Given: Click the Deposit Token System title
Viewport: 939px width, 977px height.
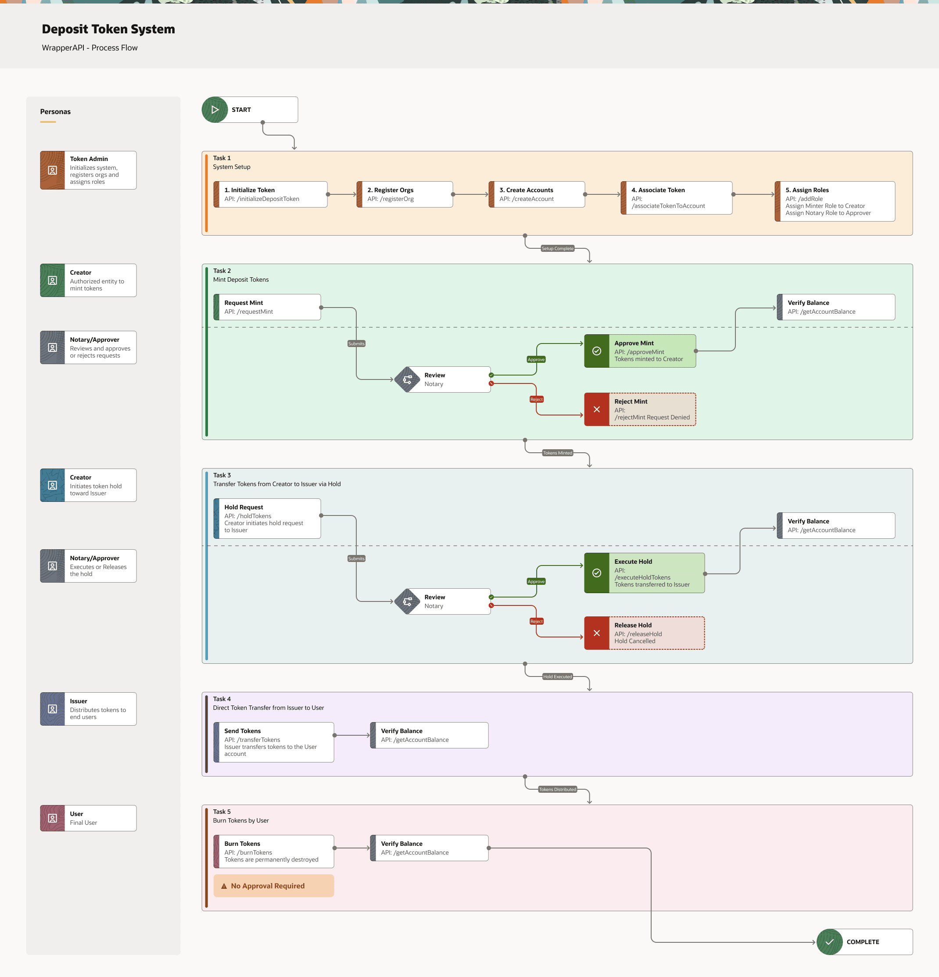Looking at the screenshot, I should coord(108,29).
